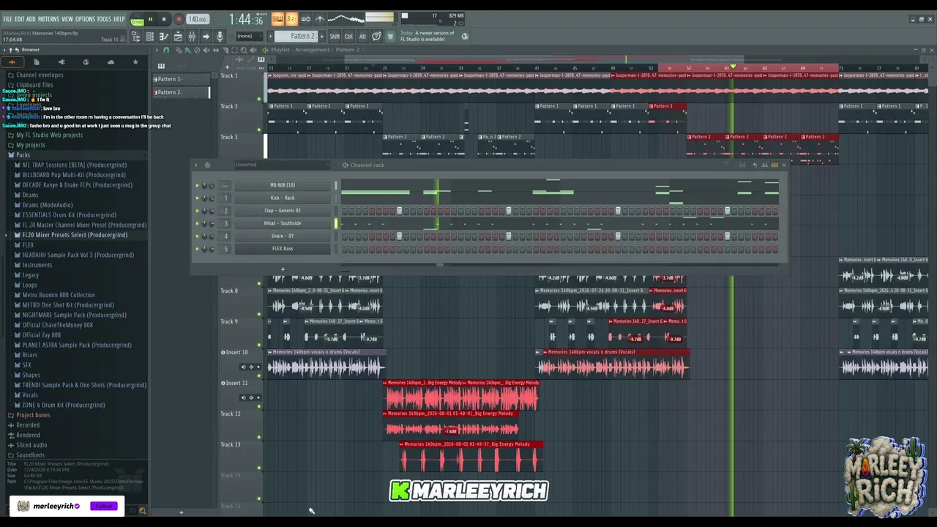Viewport: 937px width, 527px height.
Task: Open the files tab in Browser
Action: point(37,62)
